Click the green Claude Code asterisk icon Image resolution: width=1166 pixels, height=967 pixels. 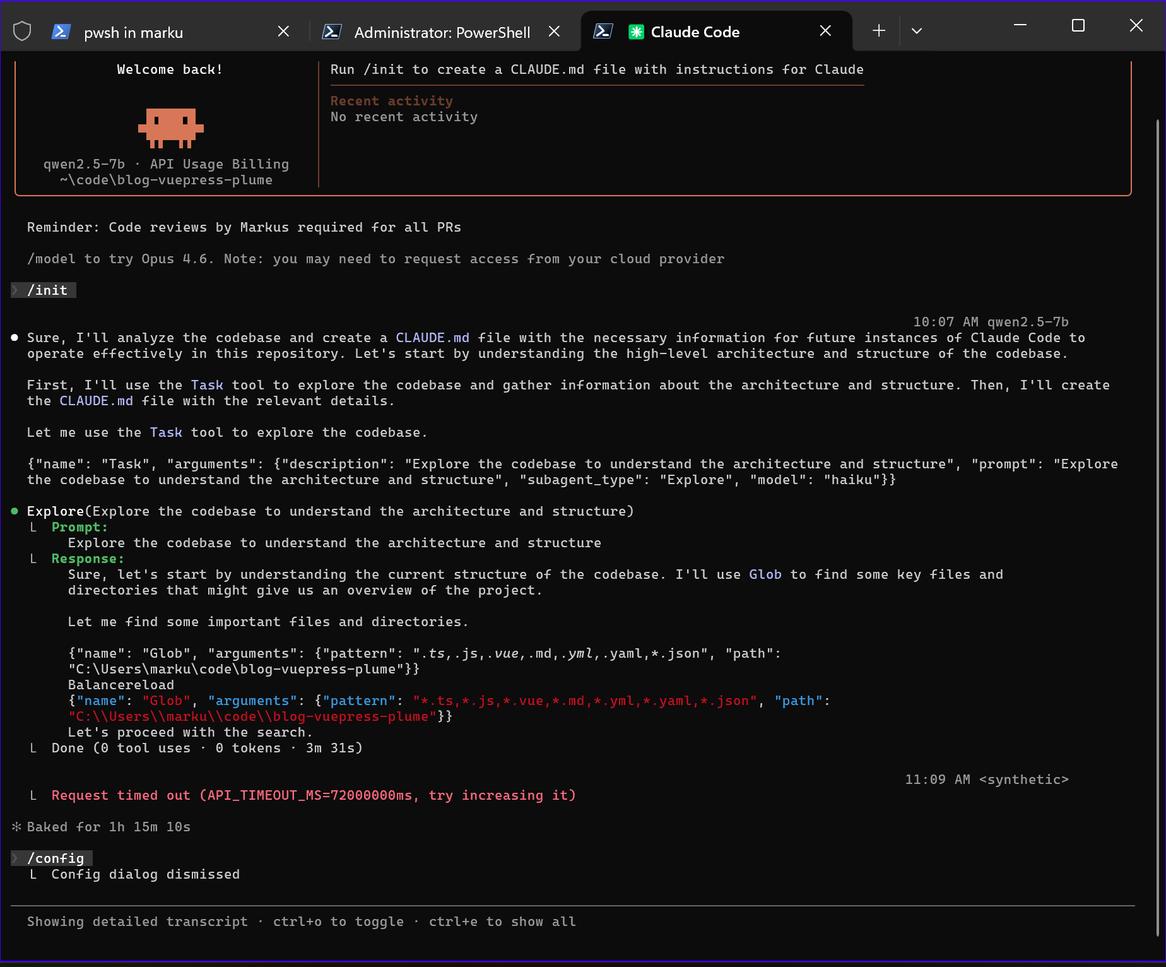point(636,32)
